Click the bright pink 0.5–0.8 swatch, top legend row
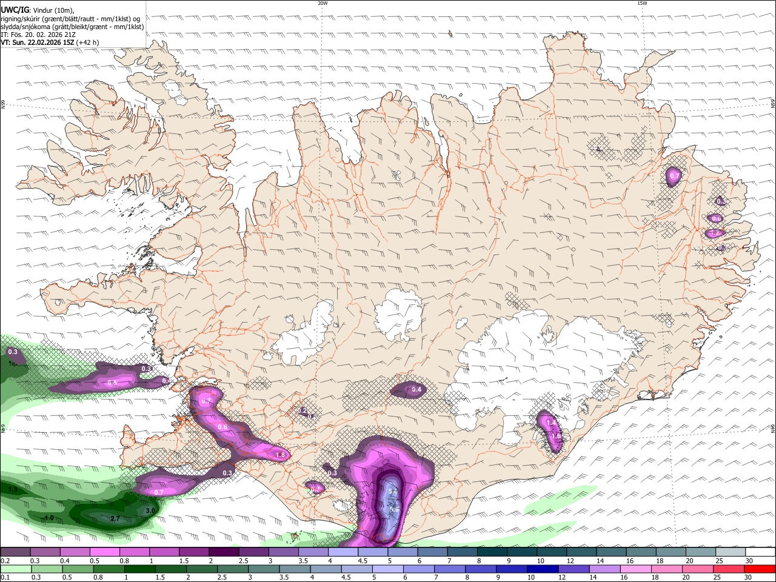776x582 pixels. point(105,552)
